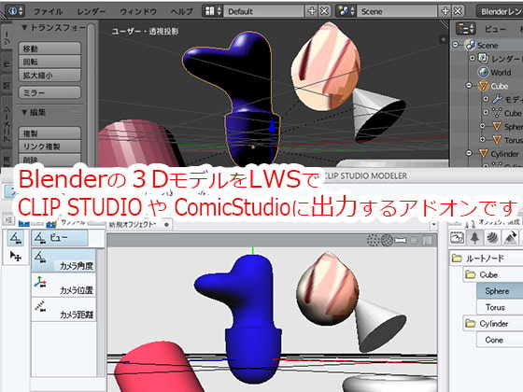Open the ビュー menu in Blender outliner
Screen dimensions: 523x392
coord(496,29)
